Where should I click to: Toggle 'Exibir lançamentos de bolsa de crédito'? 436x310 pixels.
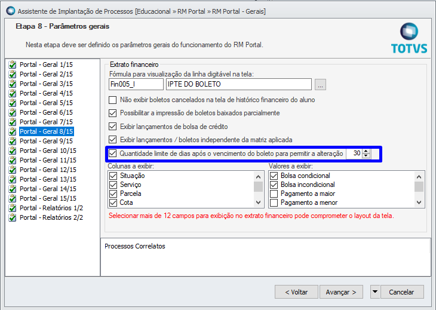113,127
